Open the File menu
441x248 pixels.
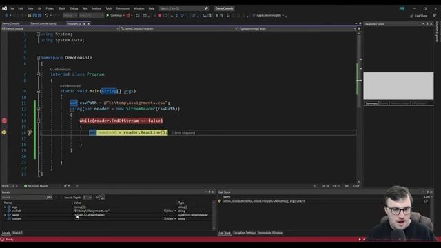pos(12,8)
